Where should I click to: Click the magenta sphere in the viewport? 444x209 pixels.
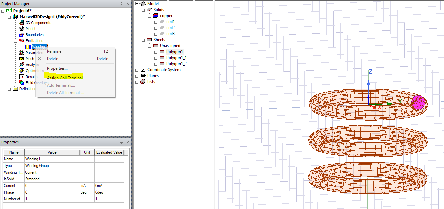coord(418,102)
